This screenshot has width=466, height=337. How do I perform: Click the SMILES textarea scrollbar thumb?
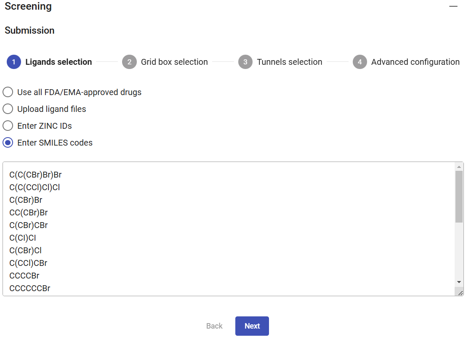[459, 196]
